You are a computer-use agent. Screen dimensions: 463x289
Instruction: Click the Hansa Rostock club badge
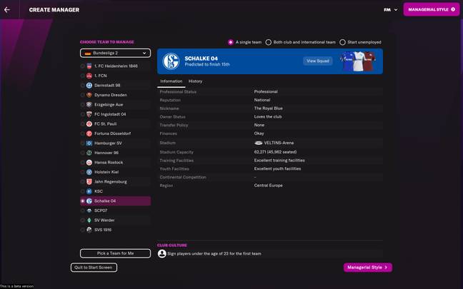[x=89, y=163]
